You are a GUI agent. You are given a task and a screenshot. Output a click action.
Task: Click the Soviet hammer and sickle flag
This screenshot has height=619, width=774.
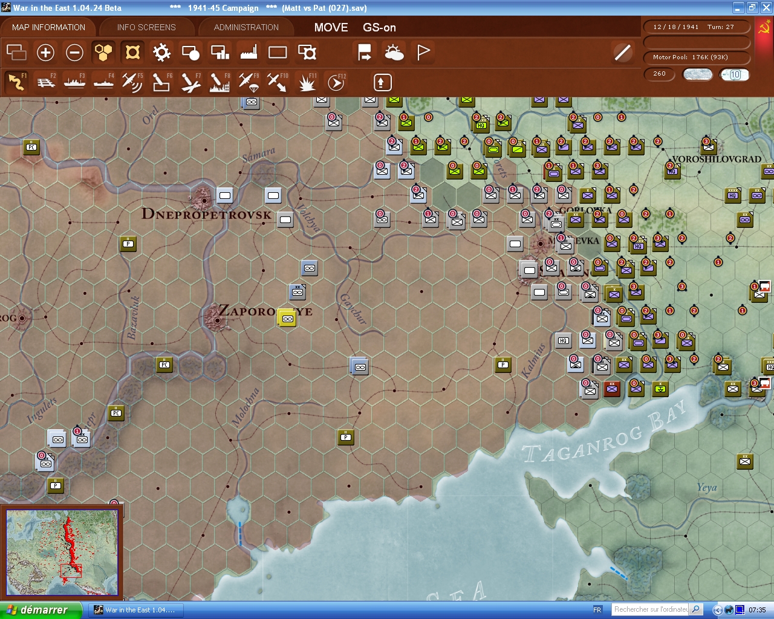point(764,28)
